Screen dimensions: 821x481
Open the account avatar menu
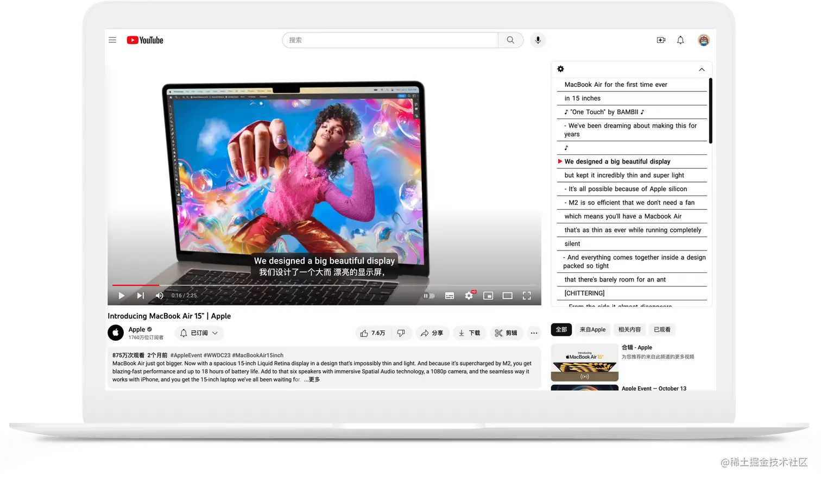pyautogui.click(x=704, y=40)
